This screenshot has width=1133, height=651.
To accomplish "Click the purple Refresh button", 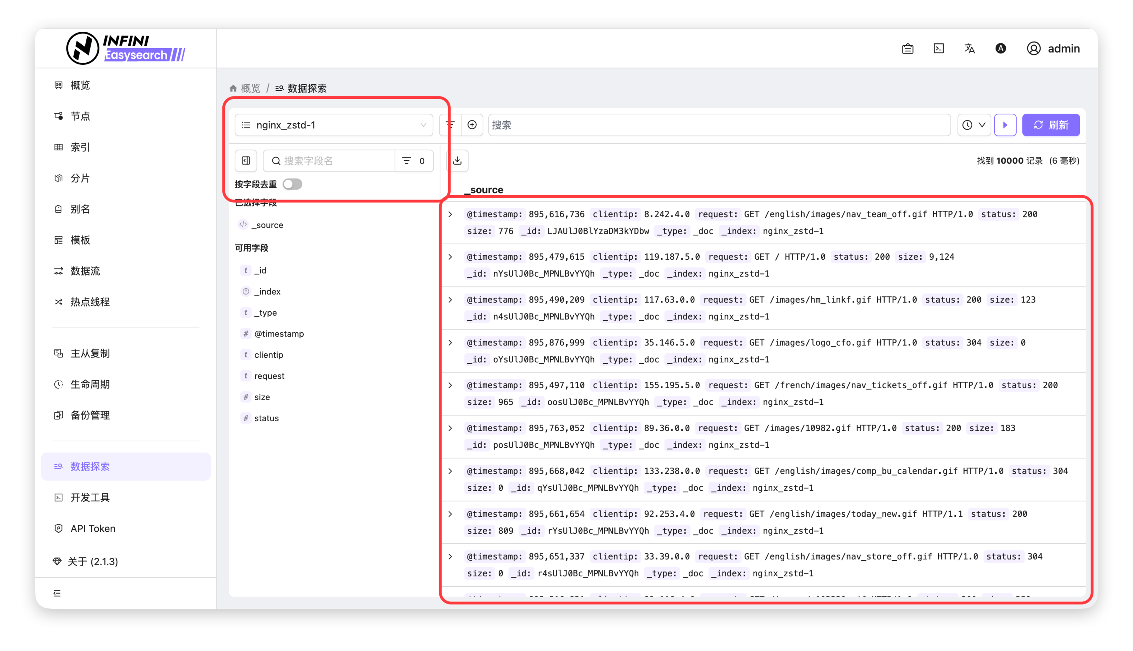I will click(x=1050, y=125).
